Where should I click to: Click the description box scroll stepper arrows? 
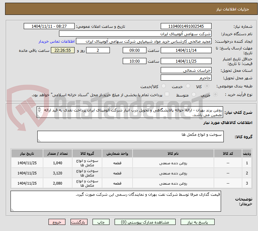pos(39,109)
